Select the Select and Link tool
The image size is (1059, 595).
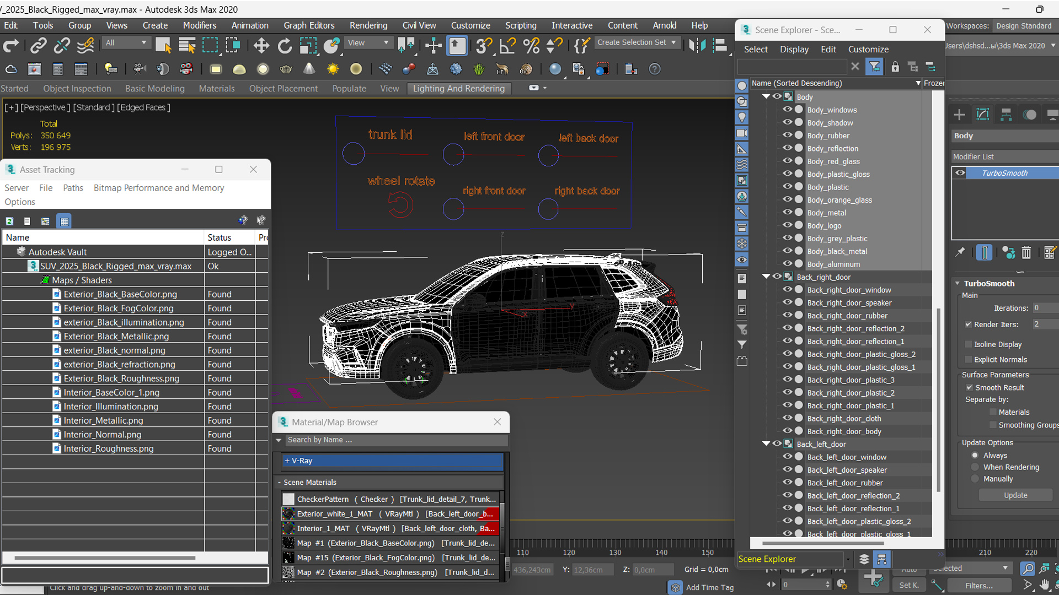(38, 46)
